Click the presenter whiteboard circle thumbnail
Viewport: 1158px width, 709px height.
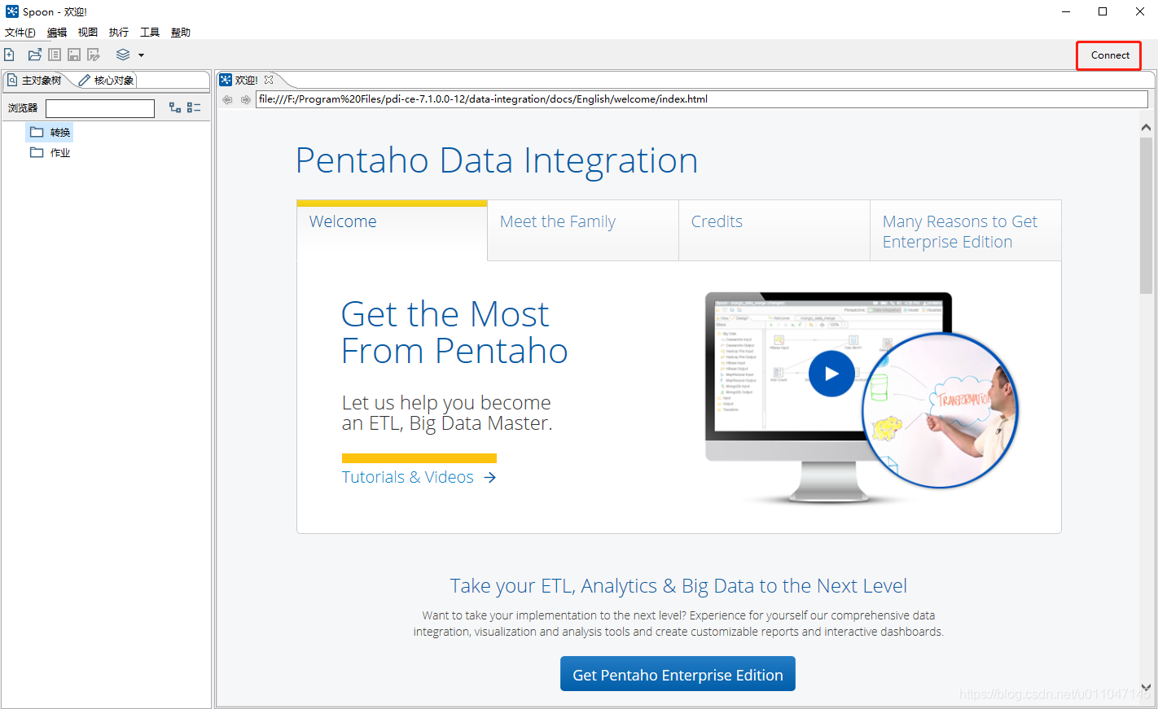coord(941,410)
